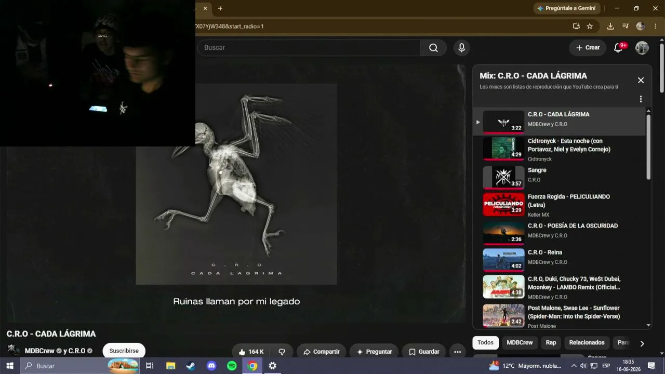This screenshot has height=374, width=665.
Task: Open the taskbar clock showing 18:35
Action: tap(629, 366)
